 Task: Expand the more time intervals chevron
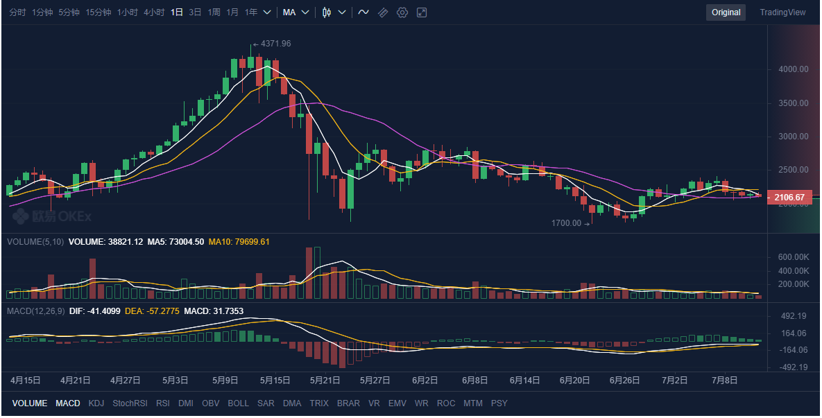click(267, 12)
